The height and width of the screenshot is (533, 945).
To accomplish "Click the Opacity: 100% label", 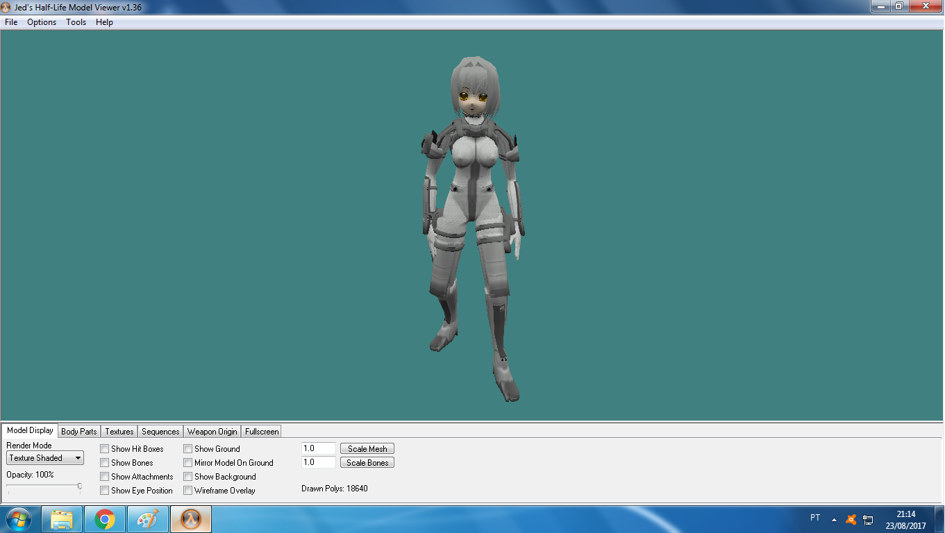I will (x=30, y=475).
